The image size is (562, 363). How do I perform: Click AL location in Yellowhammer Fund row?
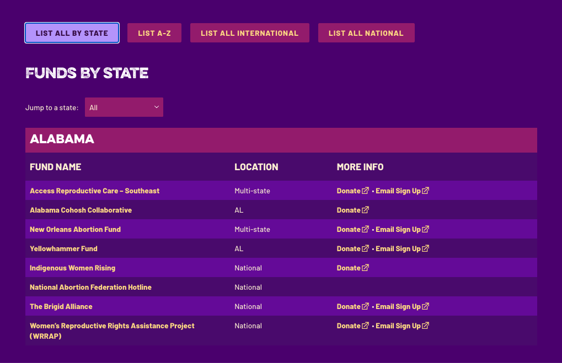pos(239,249)
